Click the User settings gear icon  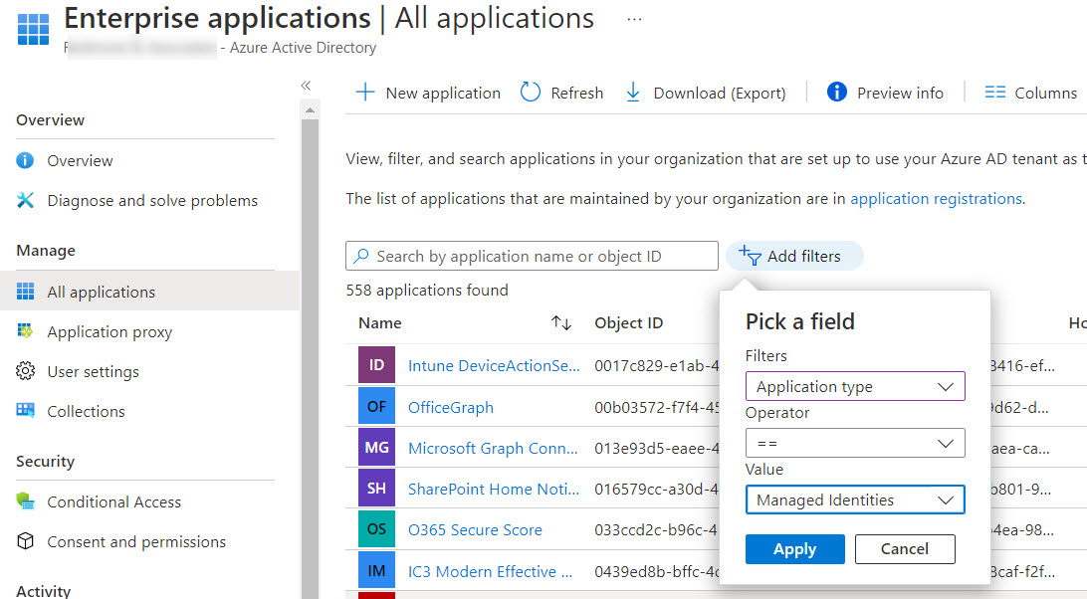25,371
